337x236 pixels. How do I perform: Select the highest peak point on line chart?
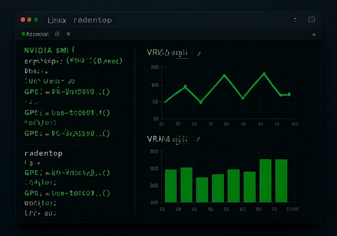[264, 74]
